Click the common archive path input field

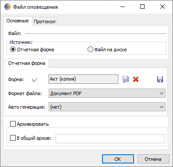click(x=110, y=139)
